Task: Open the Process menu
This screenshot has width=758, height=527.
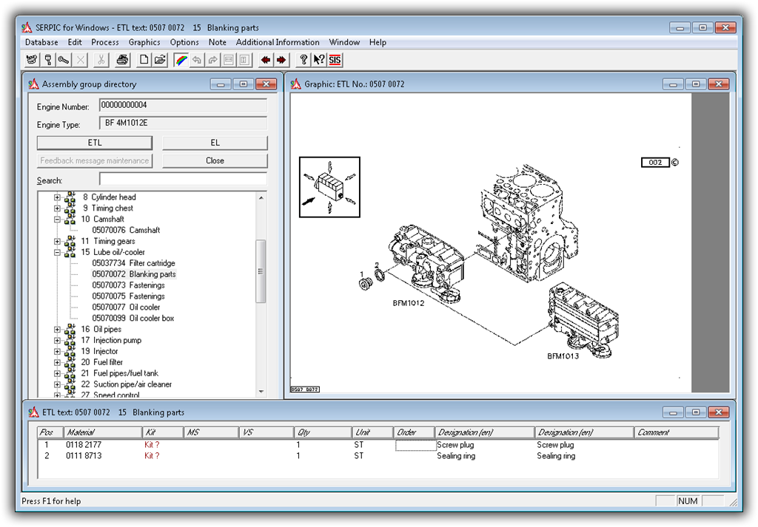Action: click(105, 42)
